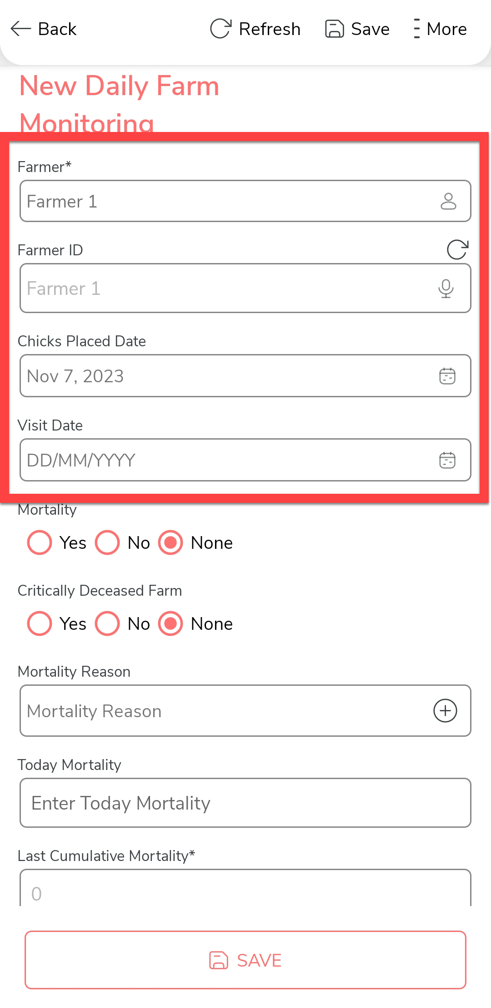Click the Last Cumulative Mortality field

[245, 892]
